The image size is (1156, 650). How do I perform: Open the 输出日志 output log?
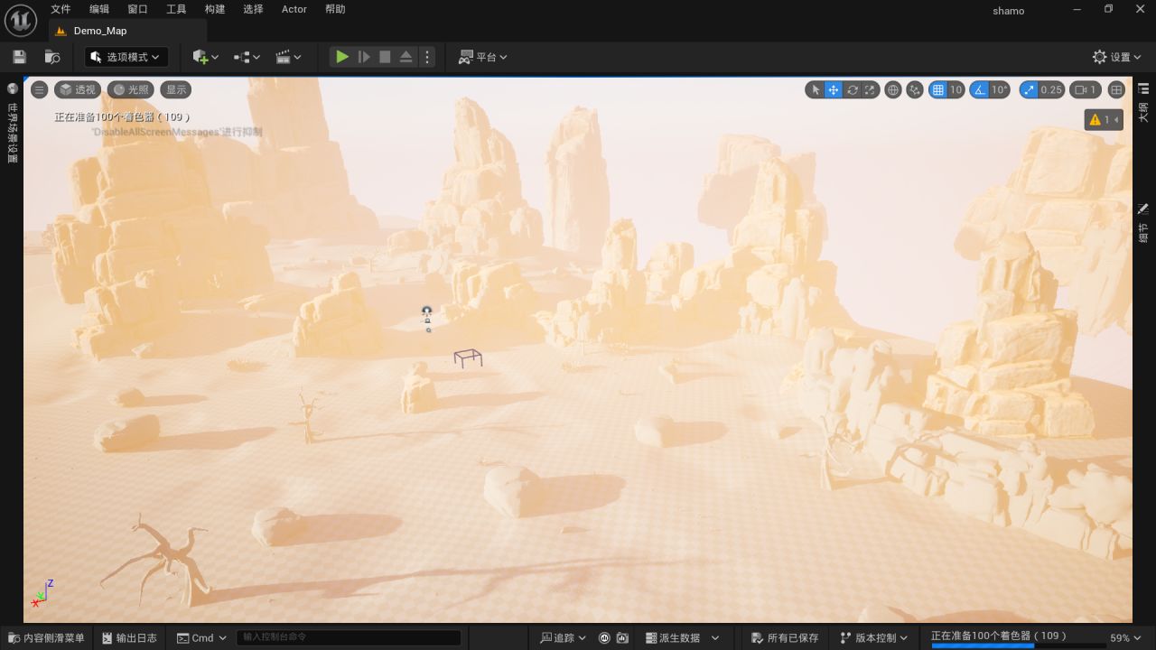131,637
